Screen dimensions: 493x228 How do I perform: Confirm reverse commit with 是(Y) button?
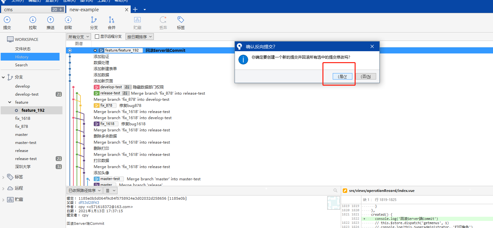coord(342,76)
